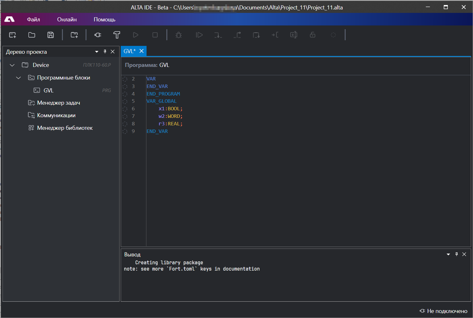Click the END_VAR keyword on line 3
The height and width of the screenshot is (318, 473).
pyautogui.click(x=157, y=86)
